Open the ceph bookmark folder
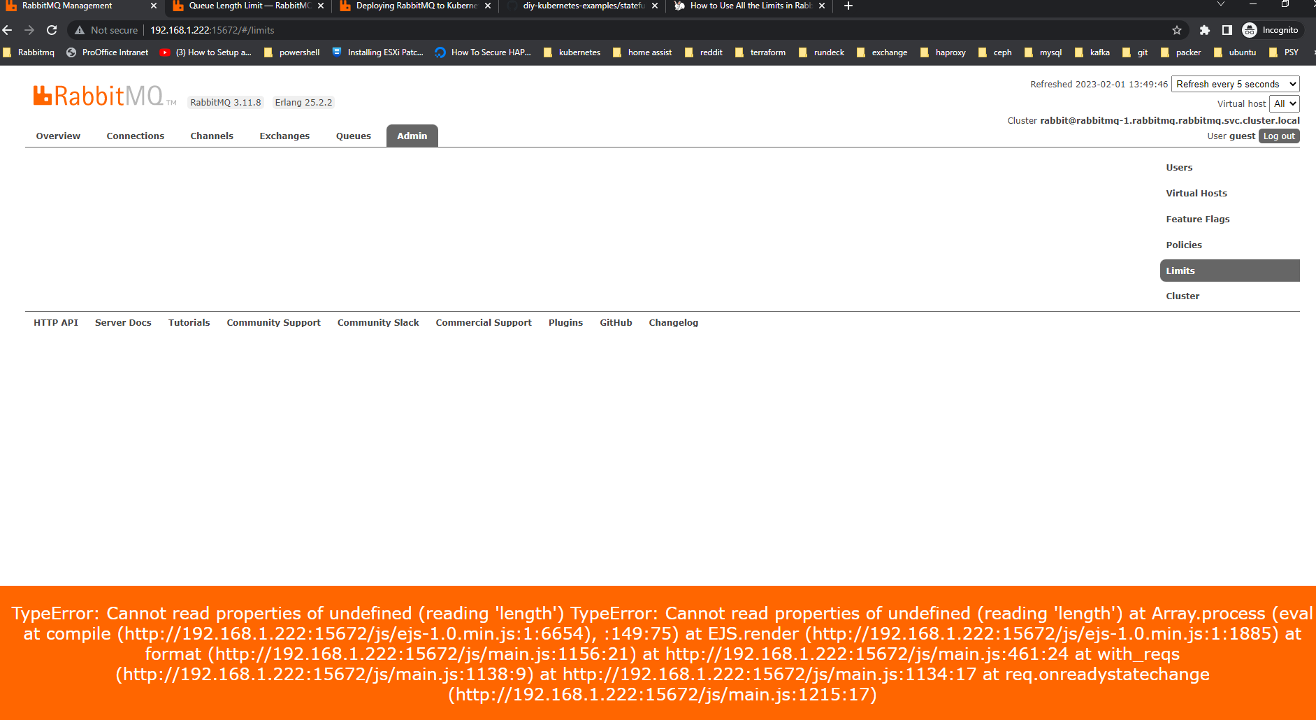The width and height of the screenshot is (1316, 720). (x=995, y=52)
